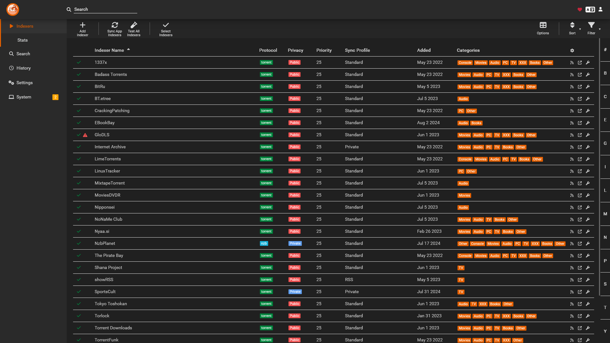Click RSS icon for BitRu
The width and height of the screenshot is (610, 343).
click(572, 87)
